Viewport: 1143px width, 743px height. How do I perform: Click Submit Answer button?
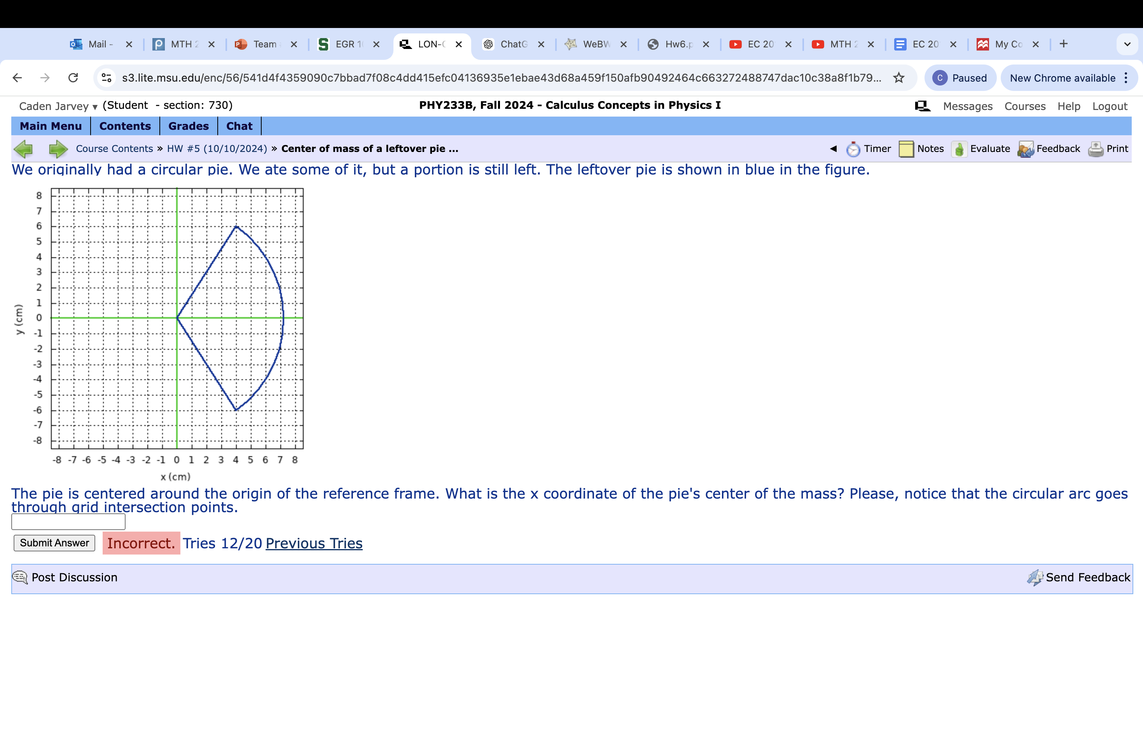(x=54, y=543)
